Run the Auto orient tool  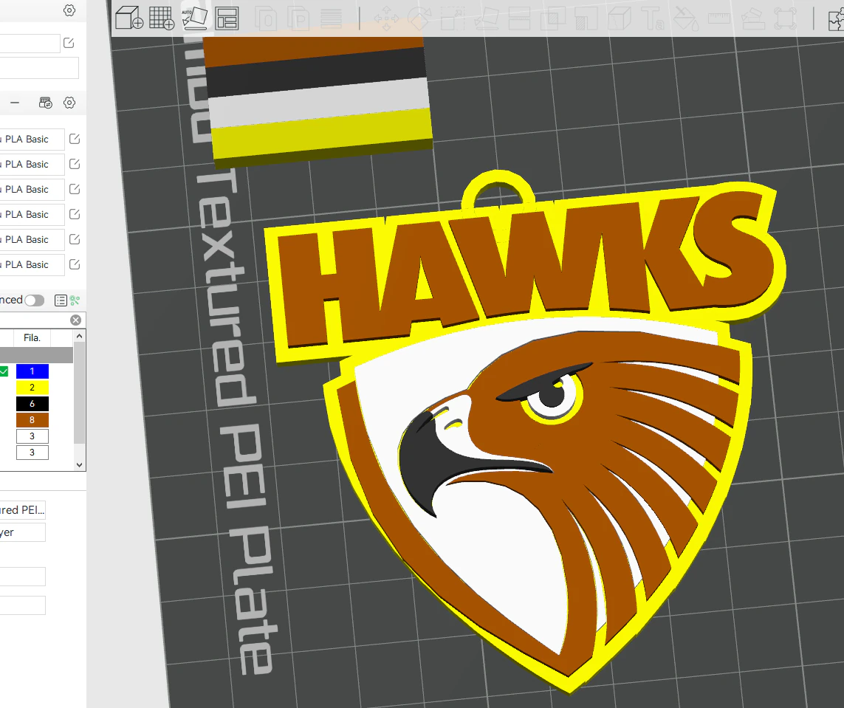click(193, 18)
